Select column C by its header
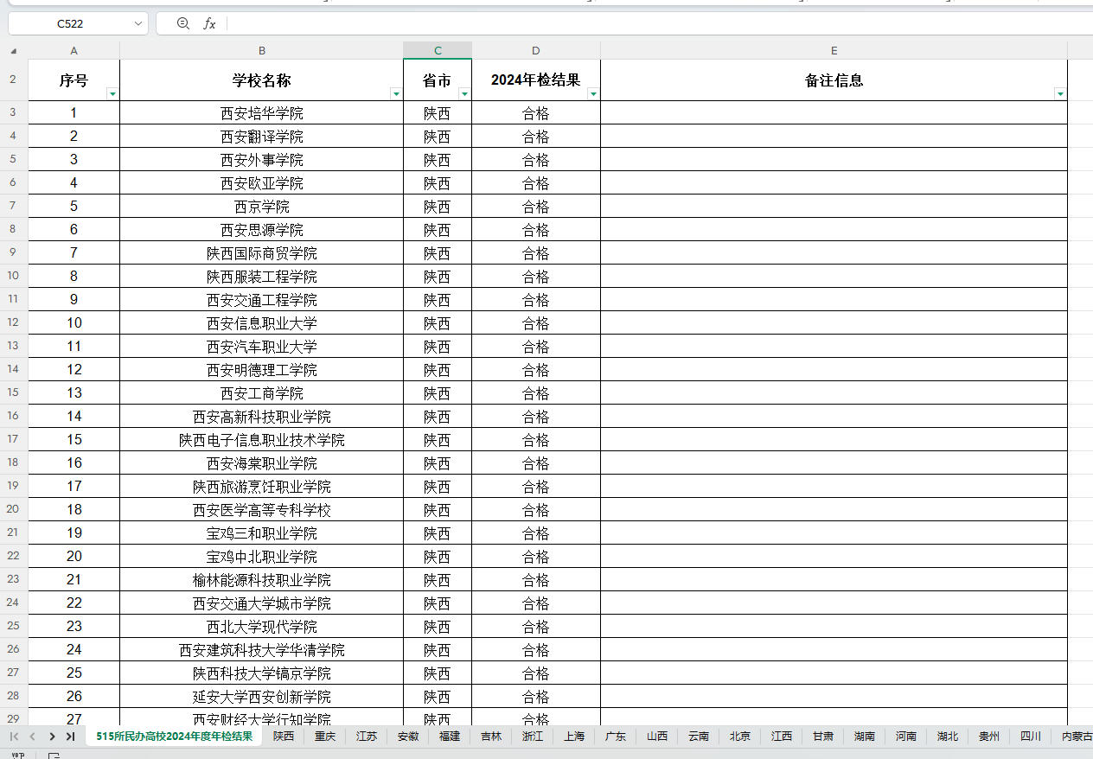This screenshot has height=759, width=1093. [438, 50]
